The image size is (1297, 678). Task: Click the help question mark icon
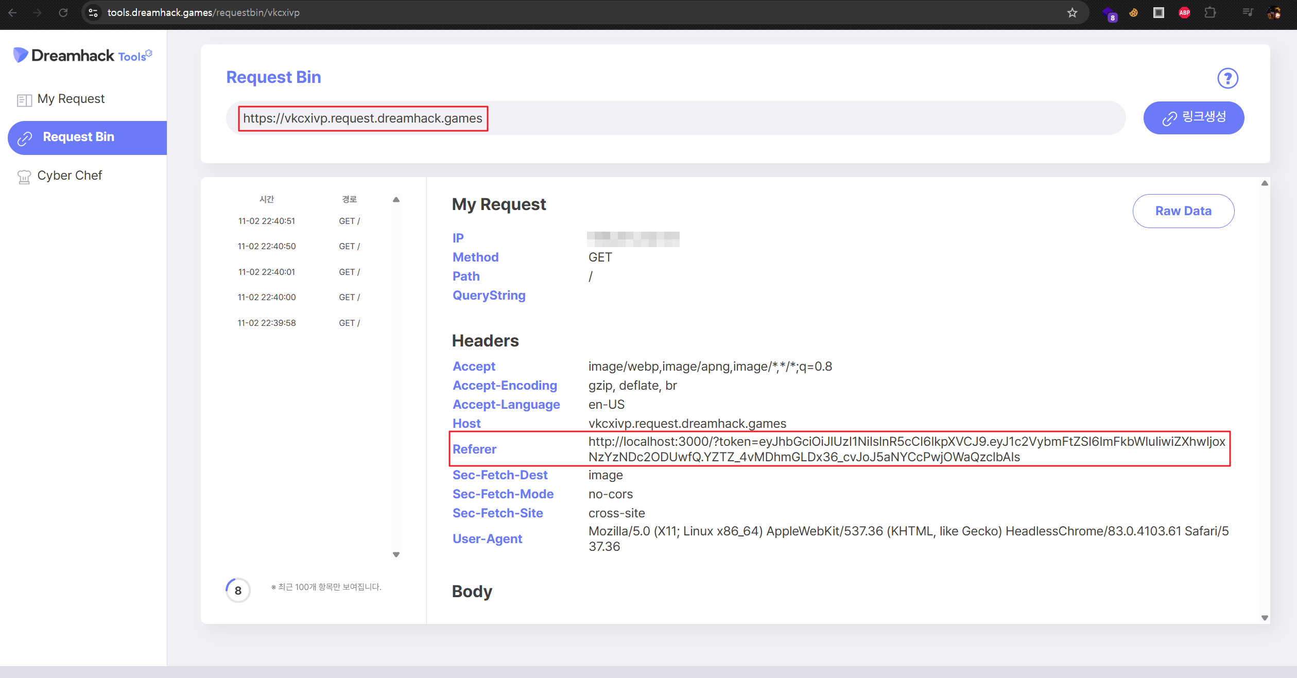tap(1227, 78)
